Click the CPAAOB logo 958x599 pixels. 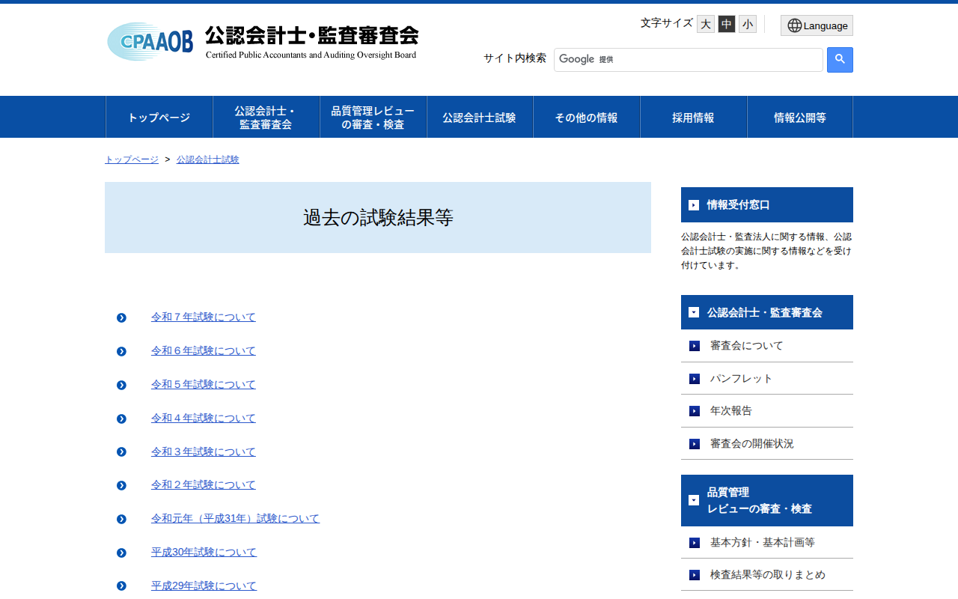click(150, 41)
